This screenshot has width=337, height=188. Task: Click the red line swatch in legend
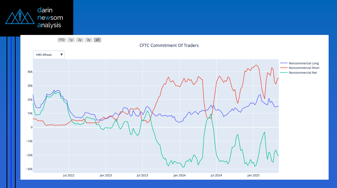pyautogui.click(x=284, y=68)
